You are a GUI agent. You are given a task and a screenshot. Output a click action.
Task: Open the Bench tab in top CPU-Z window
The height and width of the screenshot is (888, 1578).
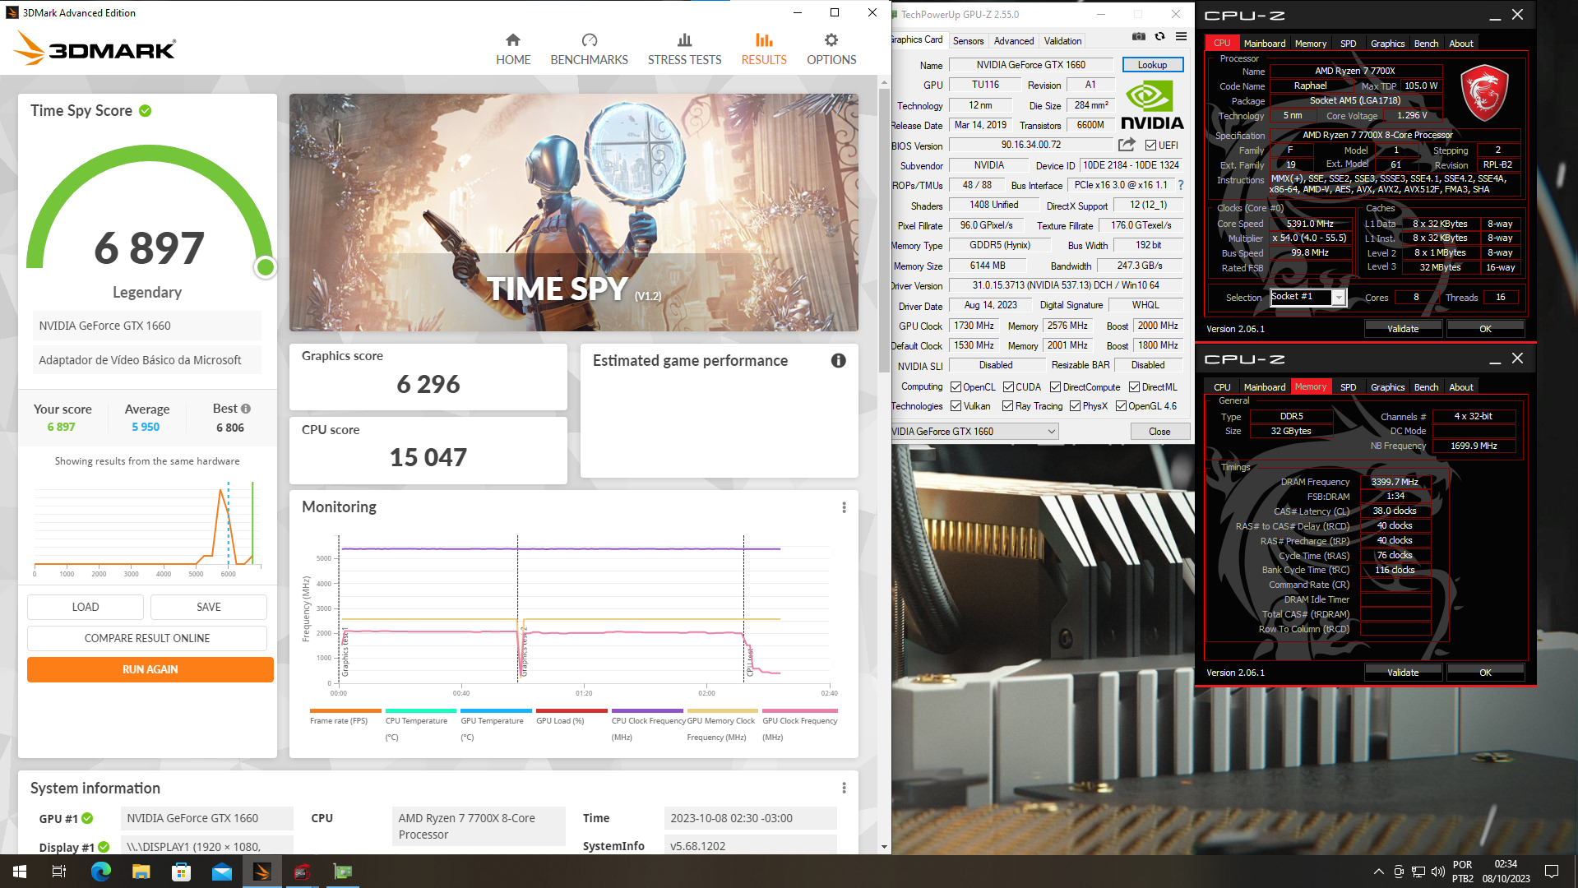coord(1426,44)
